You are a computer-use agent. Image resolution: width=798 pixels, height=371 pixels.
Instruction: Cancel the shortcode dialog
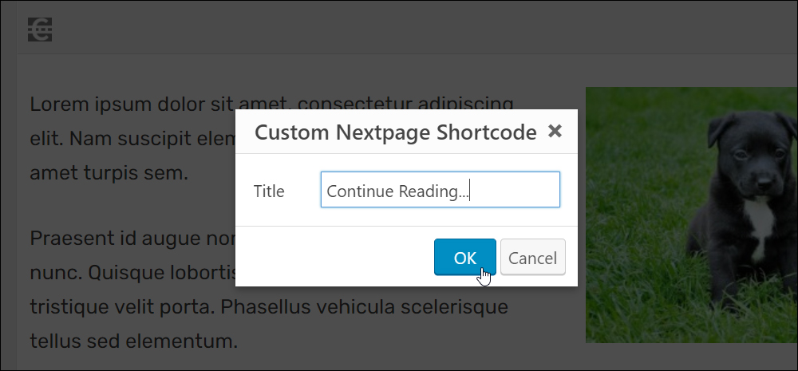point(532,257)
